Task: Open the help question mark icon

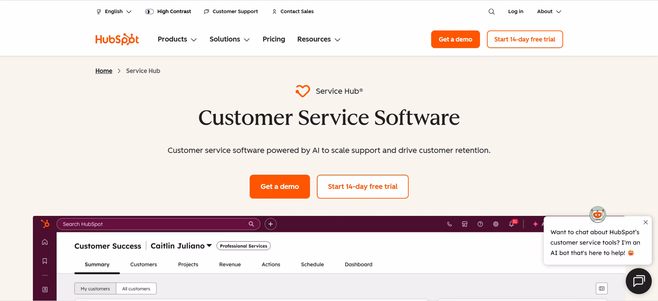Action: click(480, 224)
